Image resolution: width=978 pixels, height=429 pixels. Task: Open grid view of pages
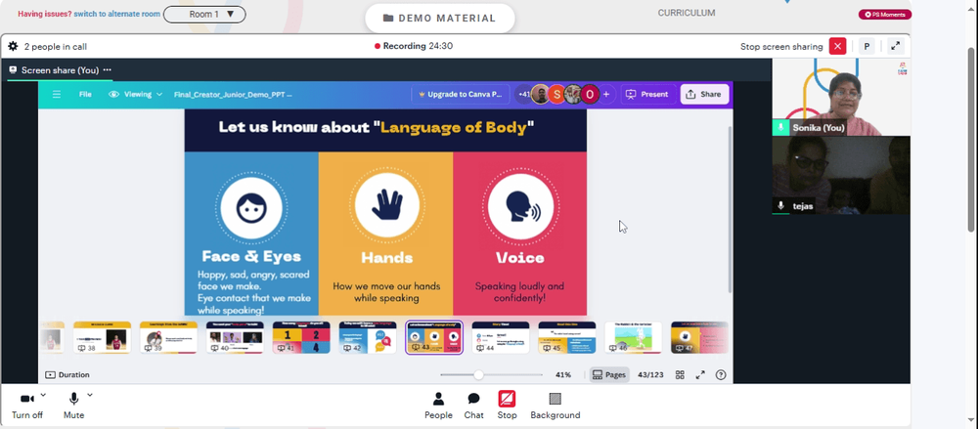(680, 374)
